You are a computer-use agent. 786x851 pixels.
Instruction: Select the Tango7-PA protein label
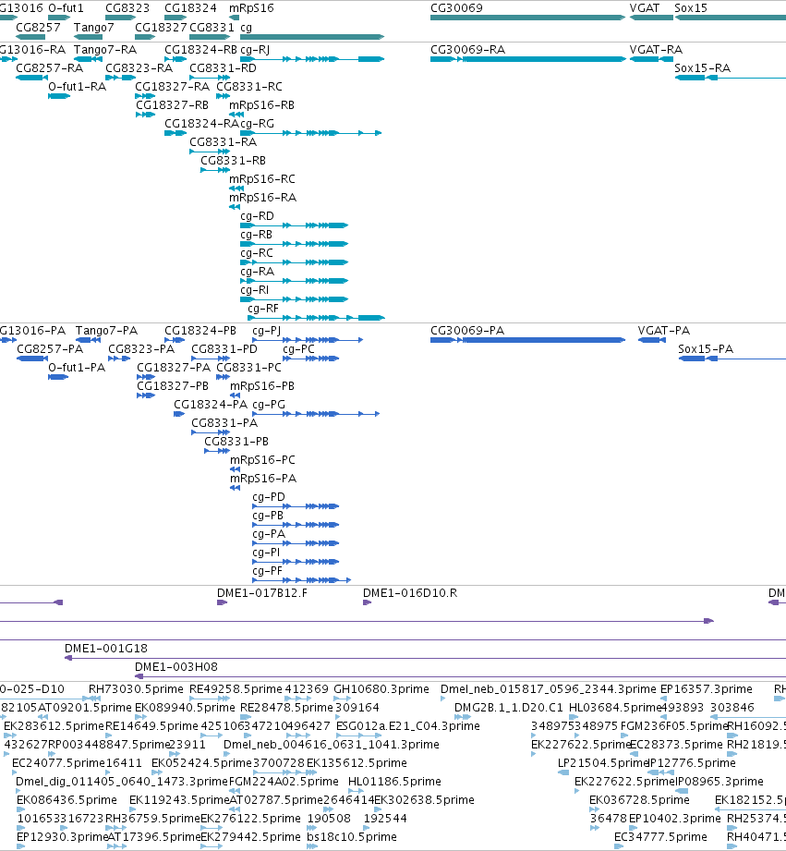click(x=106, y=331)
